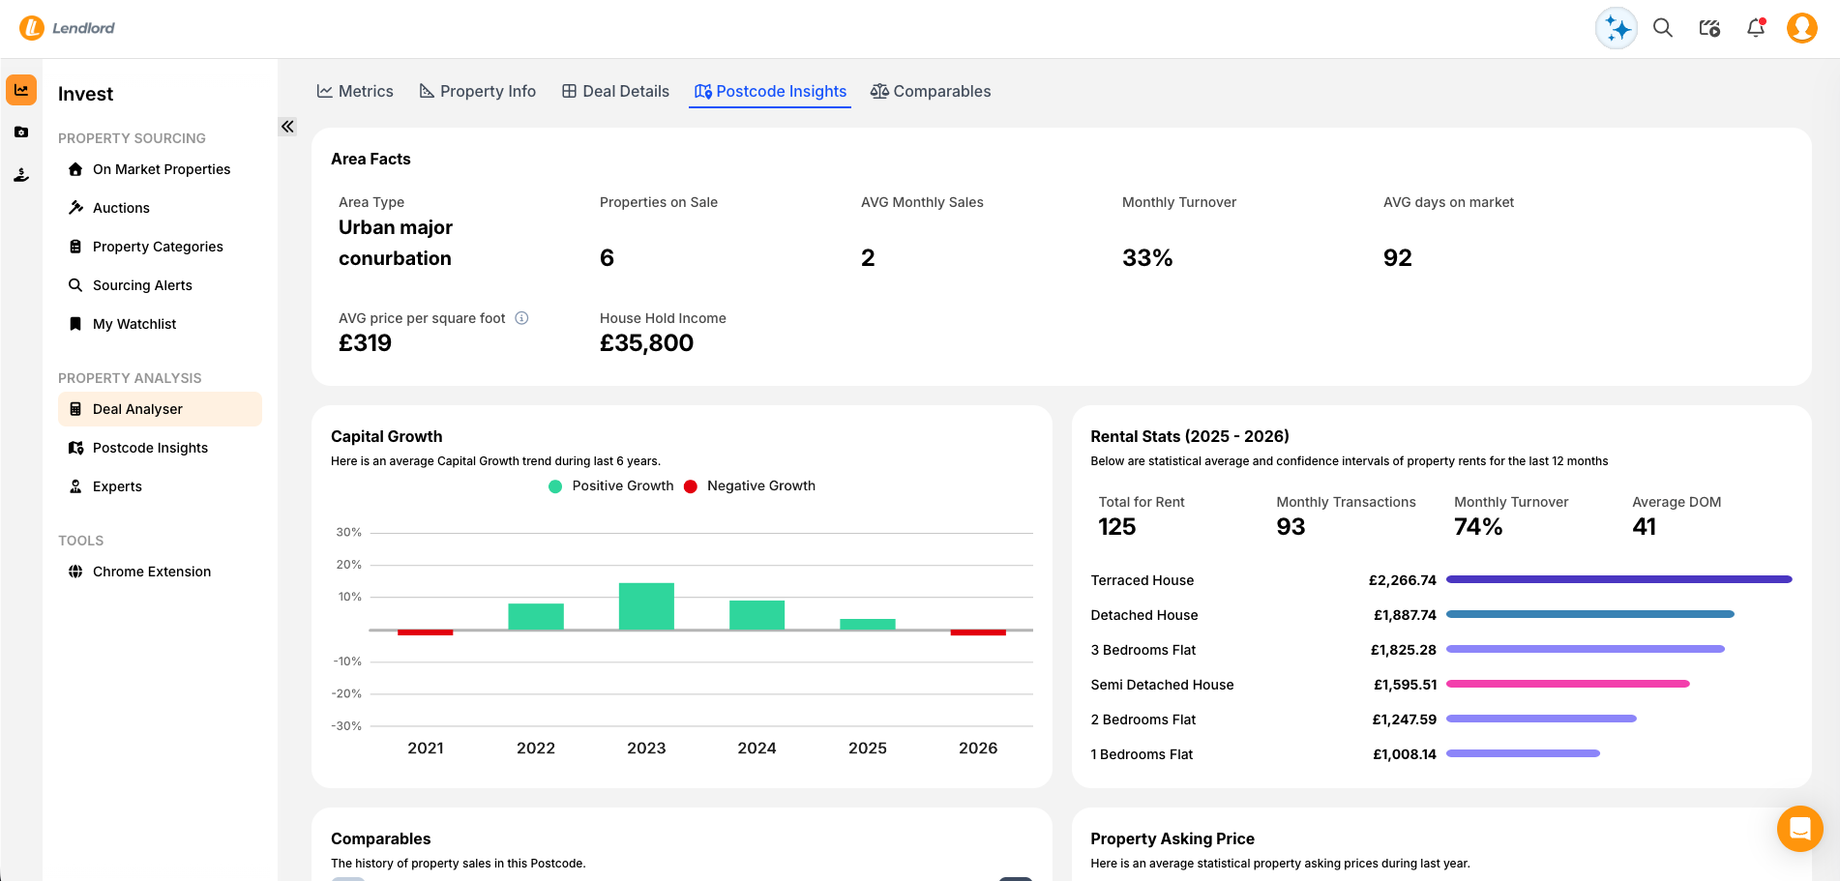Viewport: 1840px width, 881px height.
Task: Select the Invest chart icon in rail
Action: pyautogui.click(x=21, y=90)
